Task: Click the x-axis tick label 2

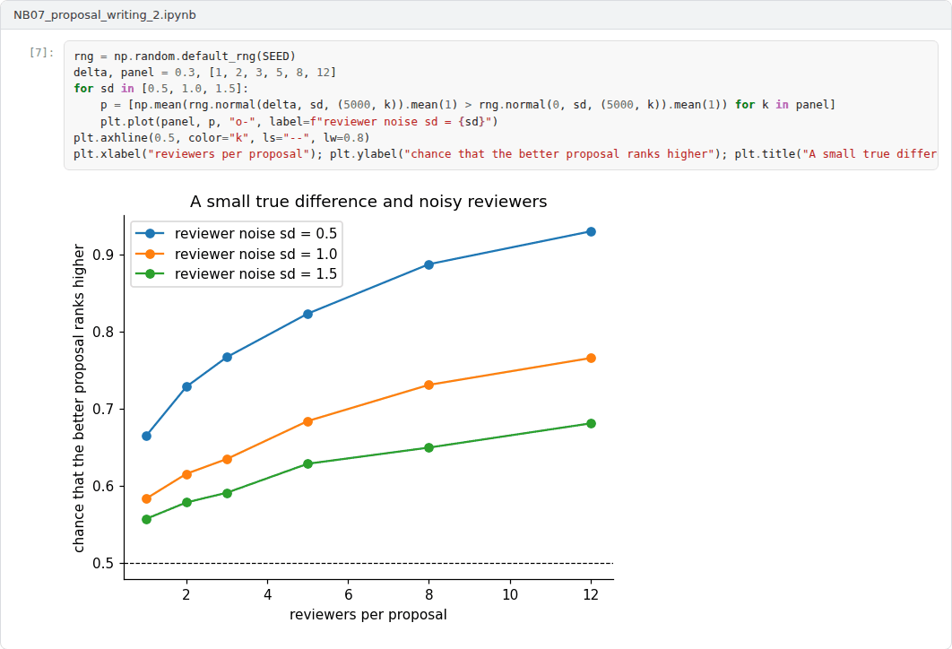Action: click(186, 594)
